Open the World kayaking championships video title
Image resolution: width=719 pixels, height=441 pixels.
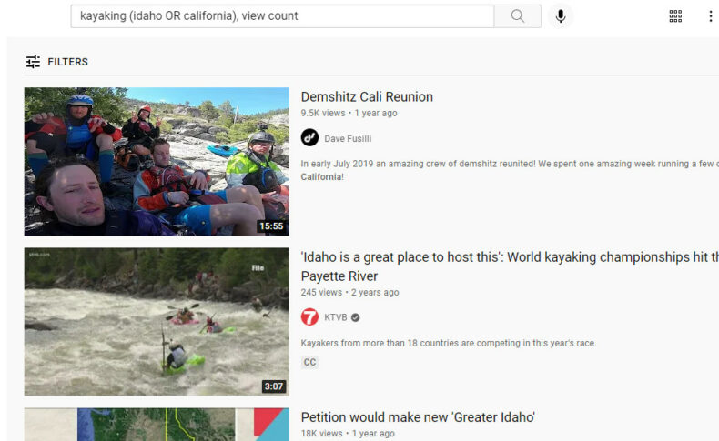point(510,266)
